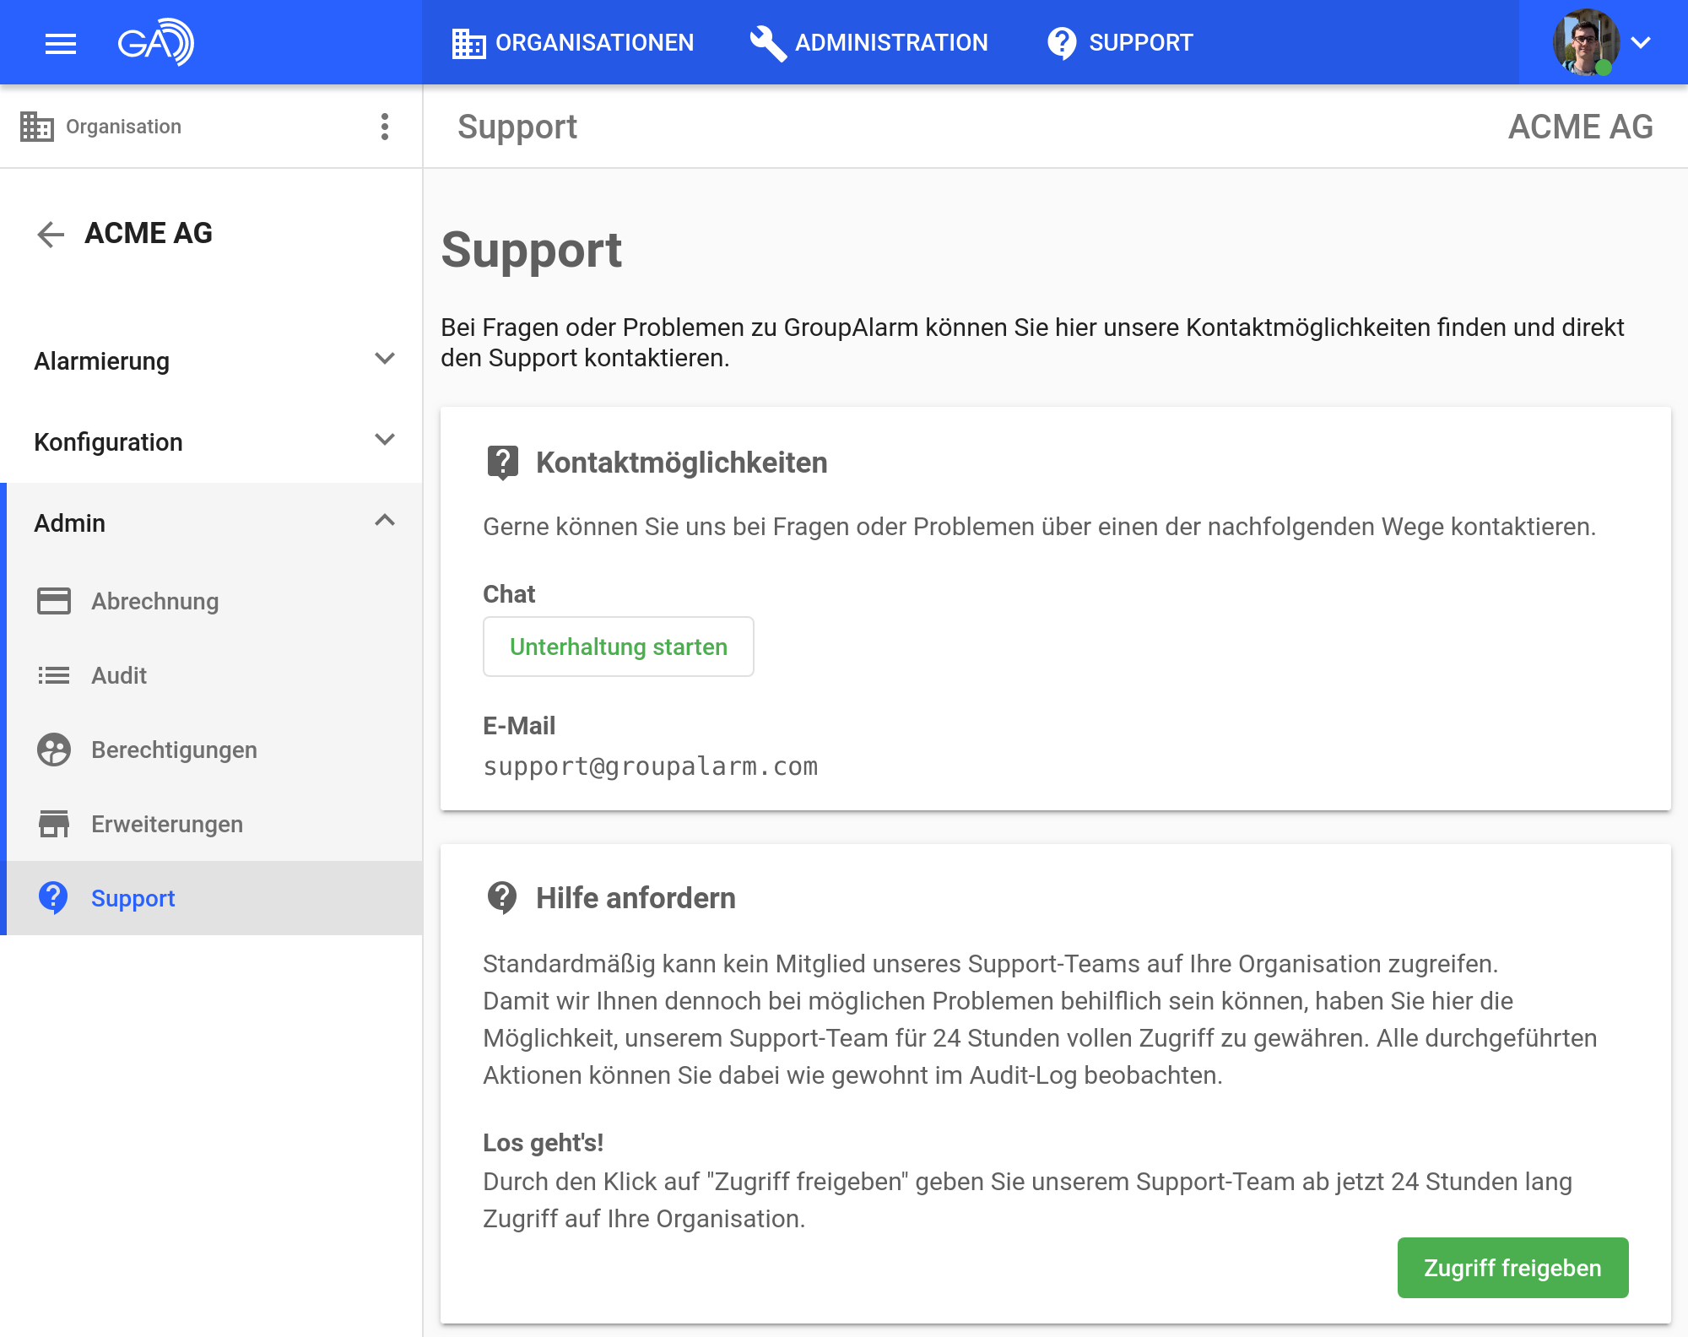
Task: Click the Audit list icon
Action: tap(54, 675)
